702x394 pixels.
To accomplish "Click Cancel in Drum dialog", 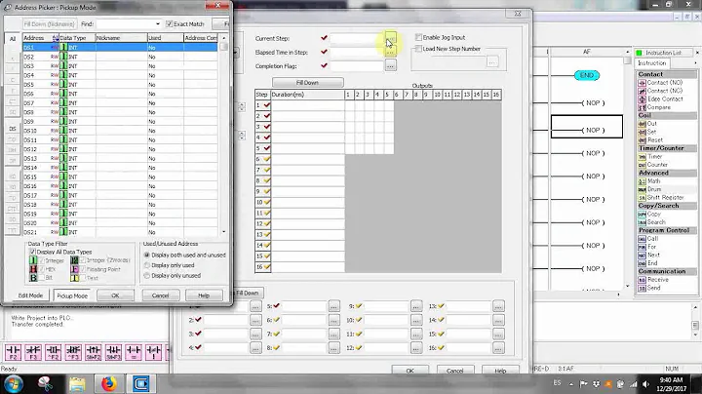I will click(x=455, y=371).
